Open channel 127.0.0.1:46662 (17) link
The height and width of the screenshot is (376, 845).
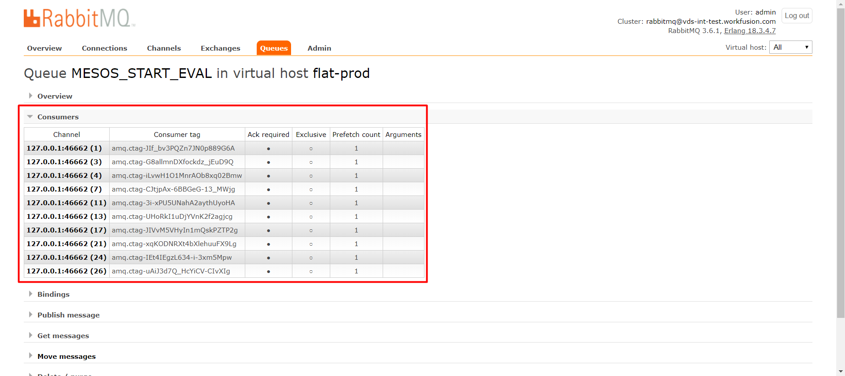pos(66,230)
